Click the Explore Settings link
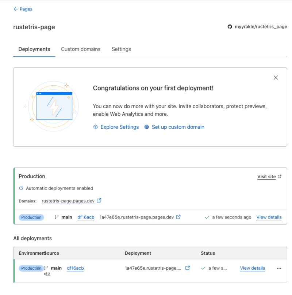 tap(119, 127)
